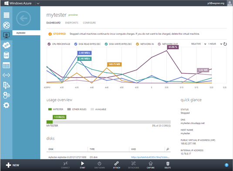Click the Windows Azure logo

(18, 3)
